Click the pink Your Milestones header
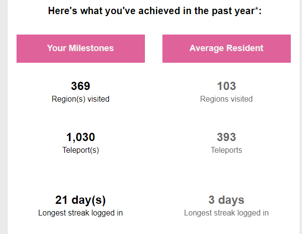302x234 pixels. (x=80, y=48)
